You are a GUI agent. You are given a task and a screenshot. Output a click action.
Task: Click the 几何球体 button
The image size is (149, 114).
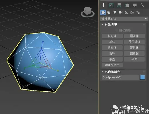click(134, 42)
